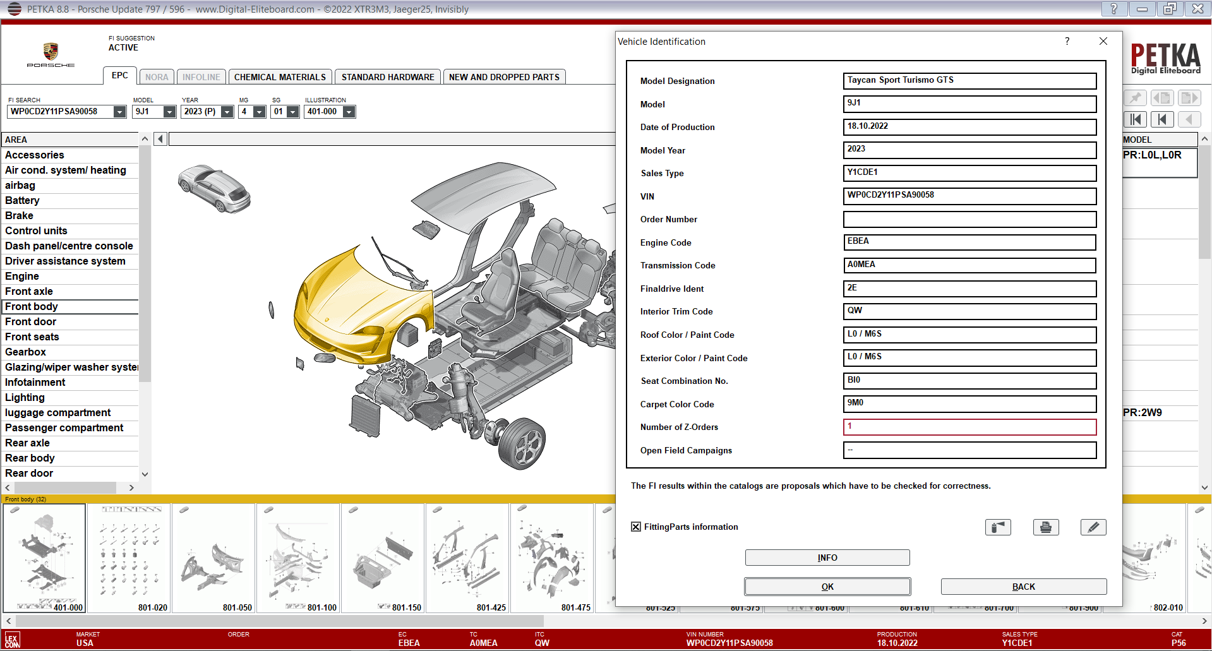Select Rear axle in area list
The height and width of the screenshot is (651, 1212).
70,443
